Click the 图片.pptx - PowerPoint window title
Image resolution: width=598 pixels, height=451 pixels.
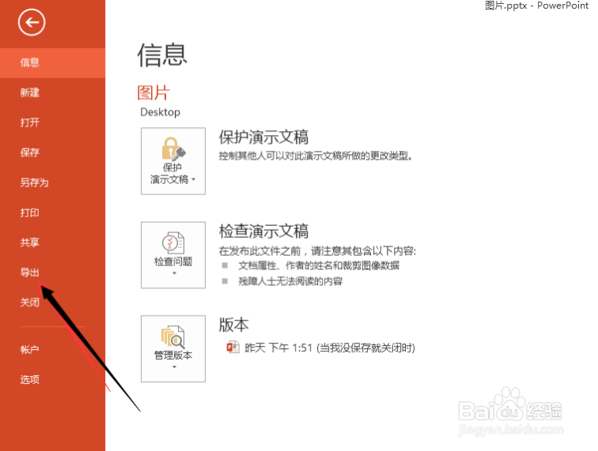pyautogui.click(x=536, y=6)
